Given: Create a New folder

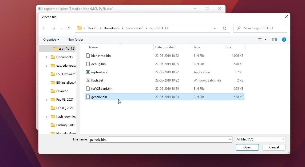Looking at the screenshot, I should coord(75,40).
